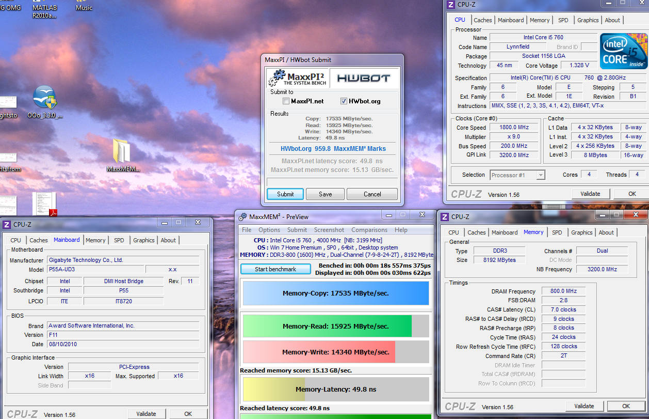The image size is (649, 419).
Task: Click Start benchmark button
Action: click(x=275, y=269)
